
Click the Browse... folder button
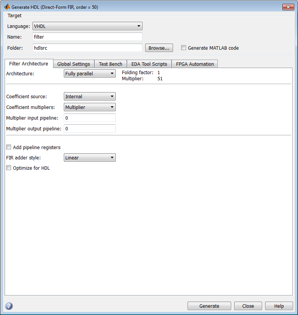tap(159, 48)
